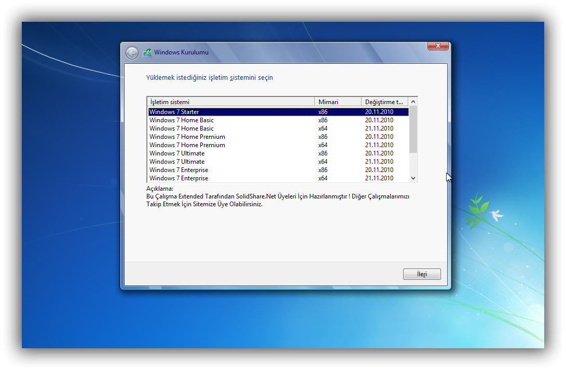Click the list scrollbar down arrow

click(413, 178)
